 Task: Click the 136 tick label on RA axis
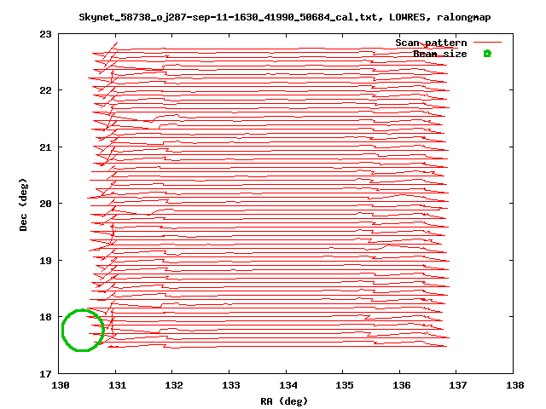point(402,385)
